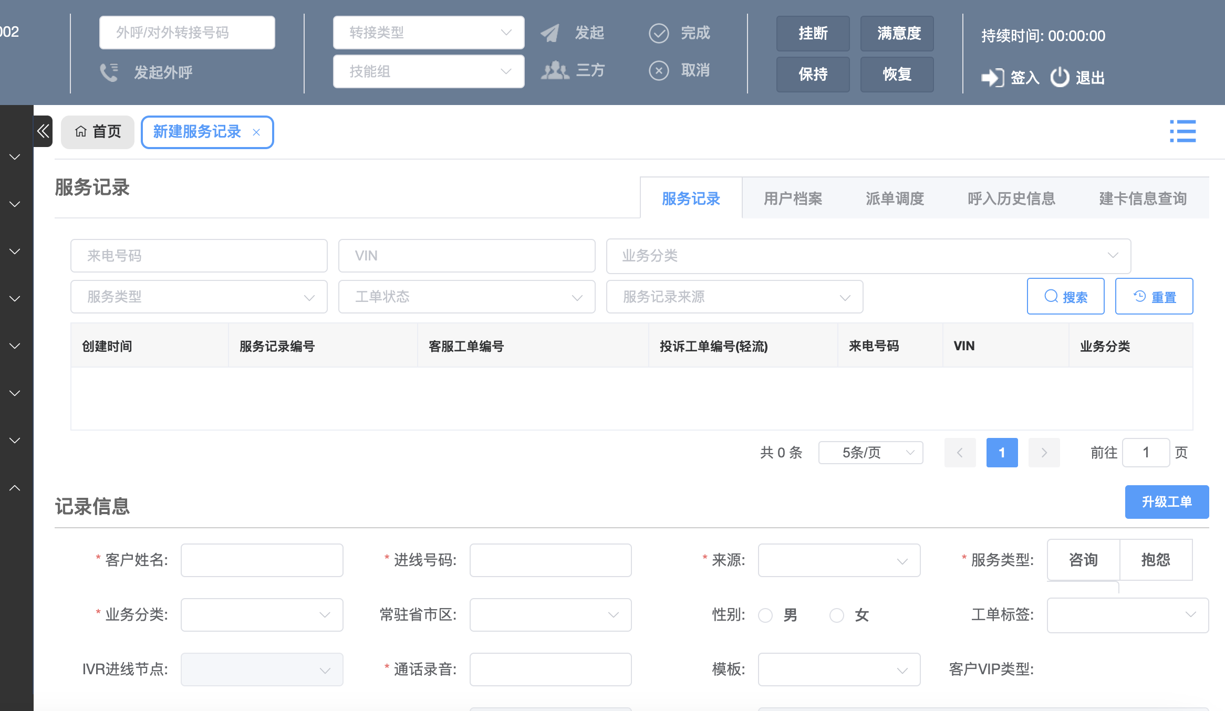The width and height of the screenshot is (1225, 711).
Task: Focus the 通话录音 input
Action: (x=551, y=670)
